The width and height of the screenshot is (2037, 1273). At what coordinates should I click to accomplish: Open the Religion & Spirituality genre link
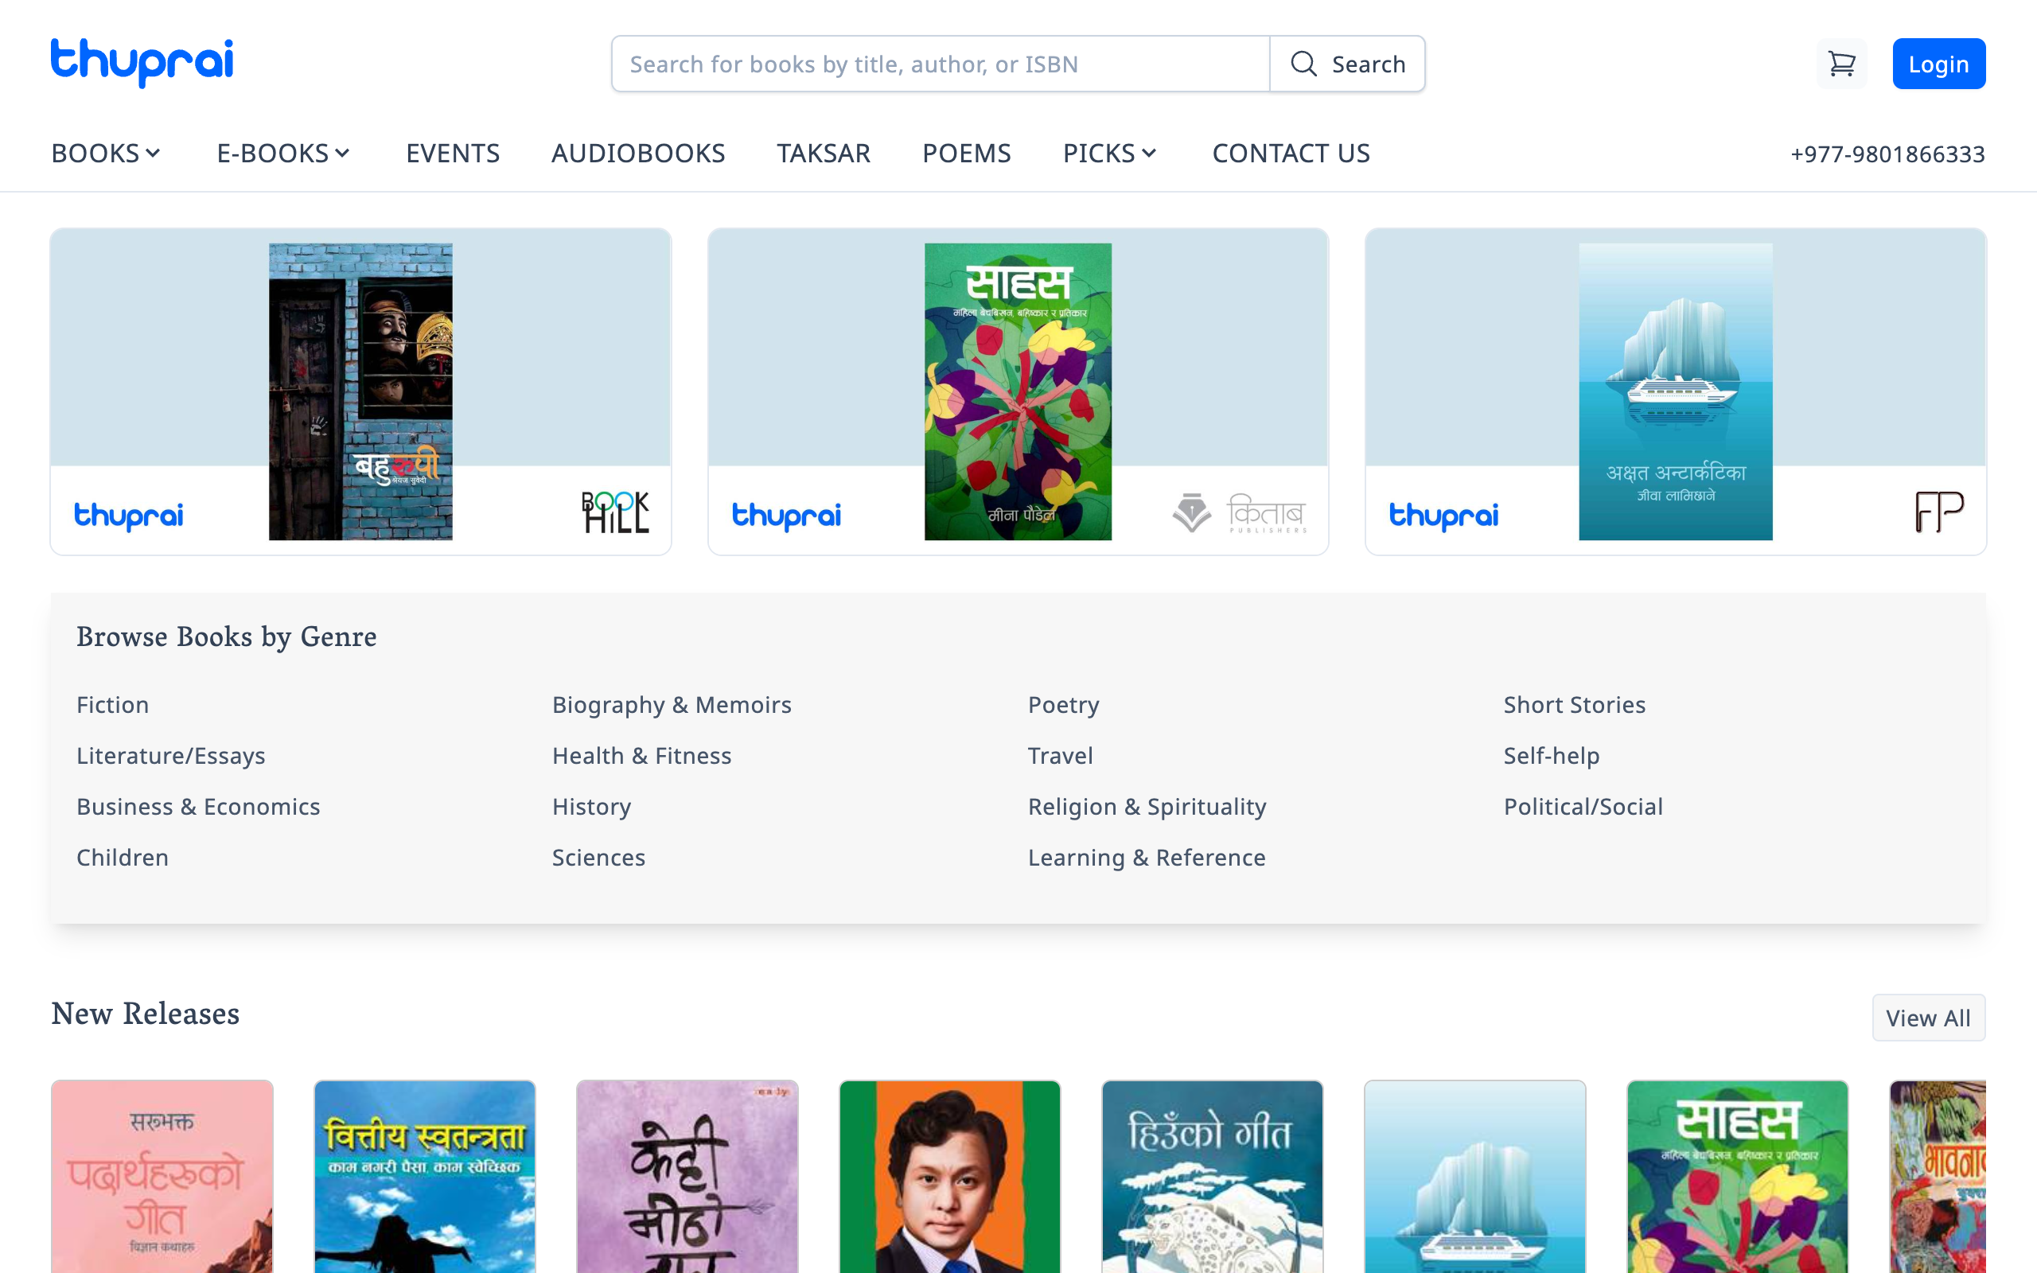pos(1147,807)
